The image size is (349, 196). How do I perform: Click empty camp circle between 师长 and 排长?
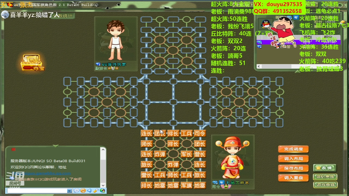click(160, 144)
